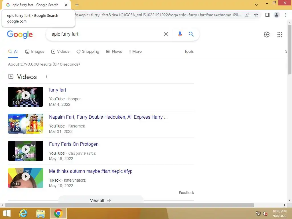Image resolution: width=292 pixels, height=219 pixels.
Task: Click the blue search magnifier icon
Action: (x=191, y=34)
